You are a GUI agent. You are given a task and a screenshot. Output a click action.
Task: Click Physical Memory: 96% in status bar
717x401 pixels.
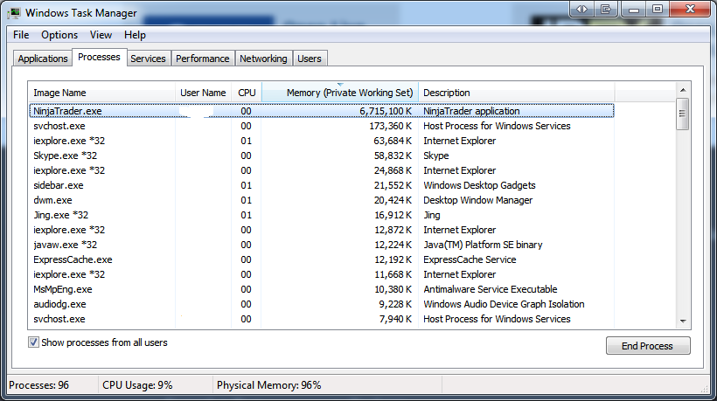(269, 385)
